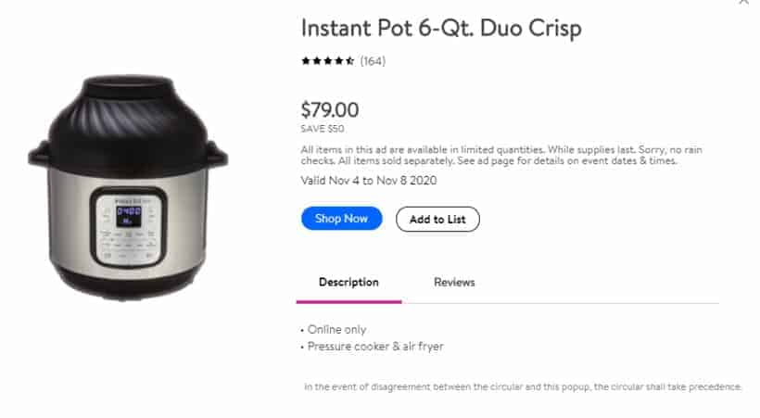Click the Online only bullet point
The width and height of the screenshot is (760, 418).
[x=334, y=330]
